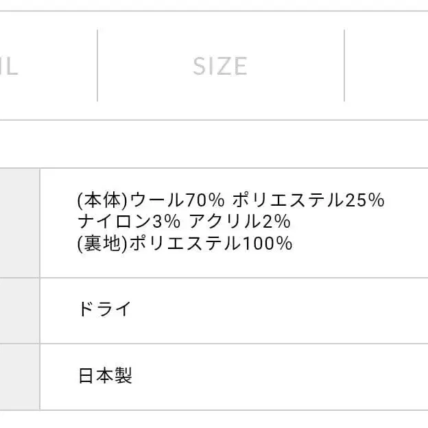This screenshot has height=428, width=428.
Task: Select the "日本製" country of origin text
Action: [105, 376]
